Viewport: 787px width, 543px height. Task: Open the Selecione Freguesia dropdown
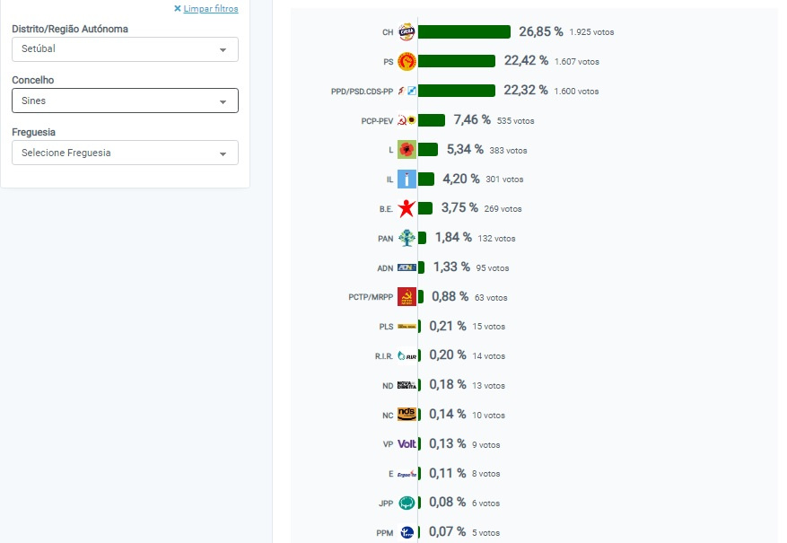(125, 153)
